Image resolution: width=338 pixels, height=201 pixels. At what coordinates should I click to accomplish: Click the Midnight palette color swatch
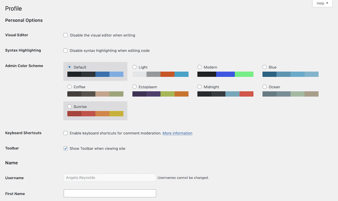[x=225, y=94]
